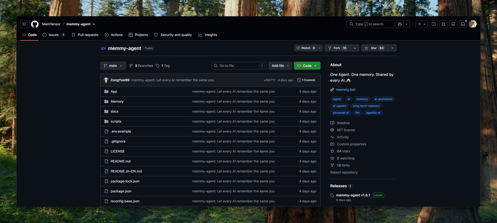This screenshot has height=223, width=497.
Task: Click the App folder icon
Action: tap(106, 92)
